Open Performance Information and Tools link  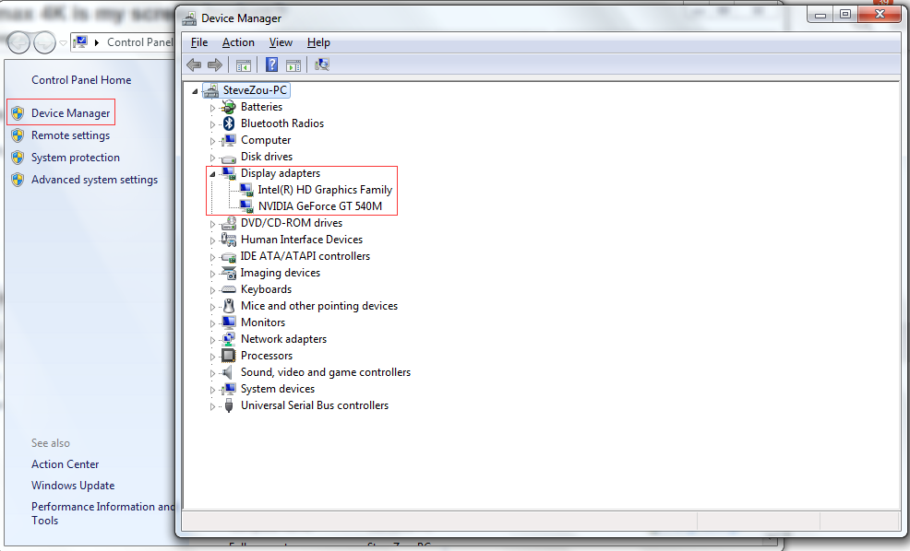pos(102,513)
